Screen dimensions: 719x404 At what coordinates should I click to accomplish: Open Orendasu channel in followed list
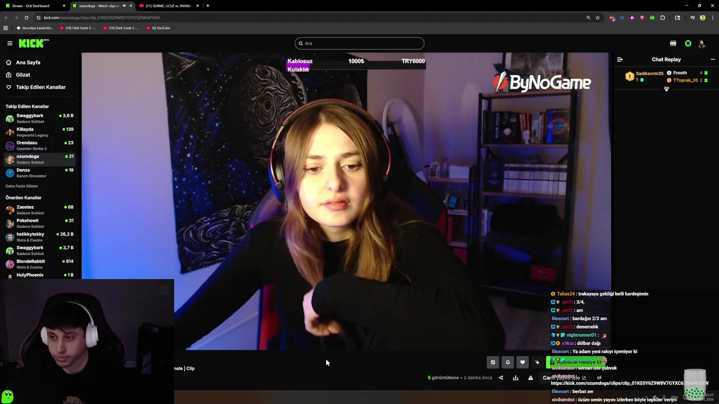pyautogui.click(x=39, y=145)
